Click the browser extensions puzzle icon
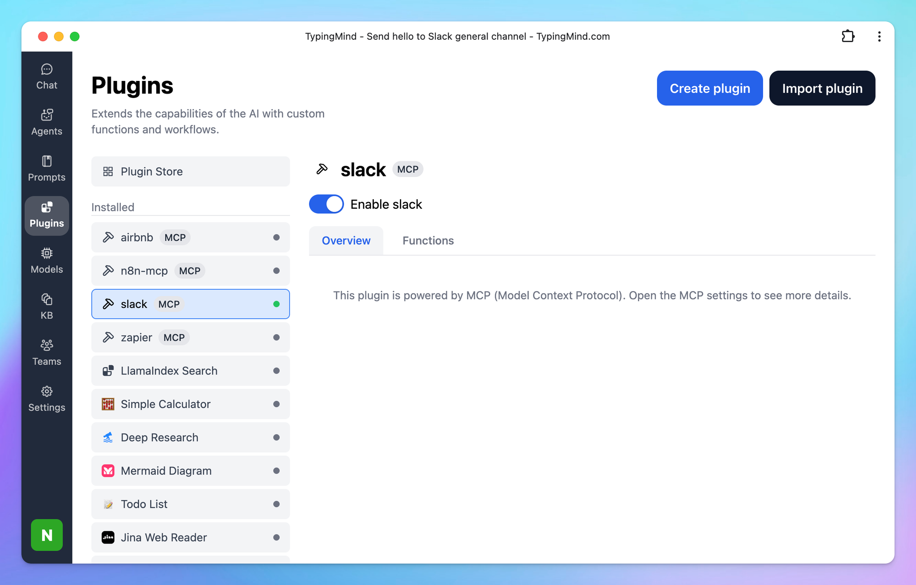The width and height of the screenshot is (916, 585). click(x=848, y=36)
